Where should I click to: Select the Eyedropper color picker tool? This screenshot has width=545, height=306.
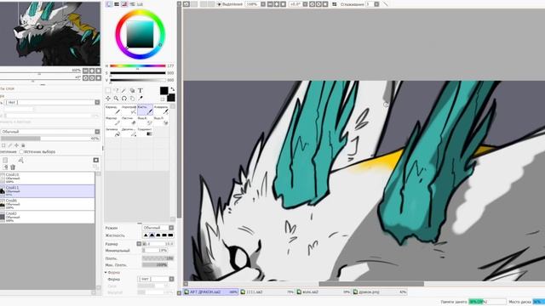click(140, 99)
